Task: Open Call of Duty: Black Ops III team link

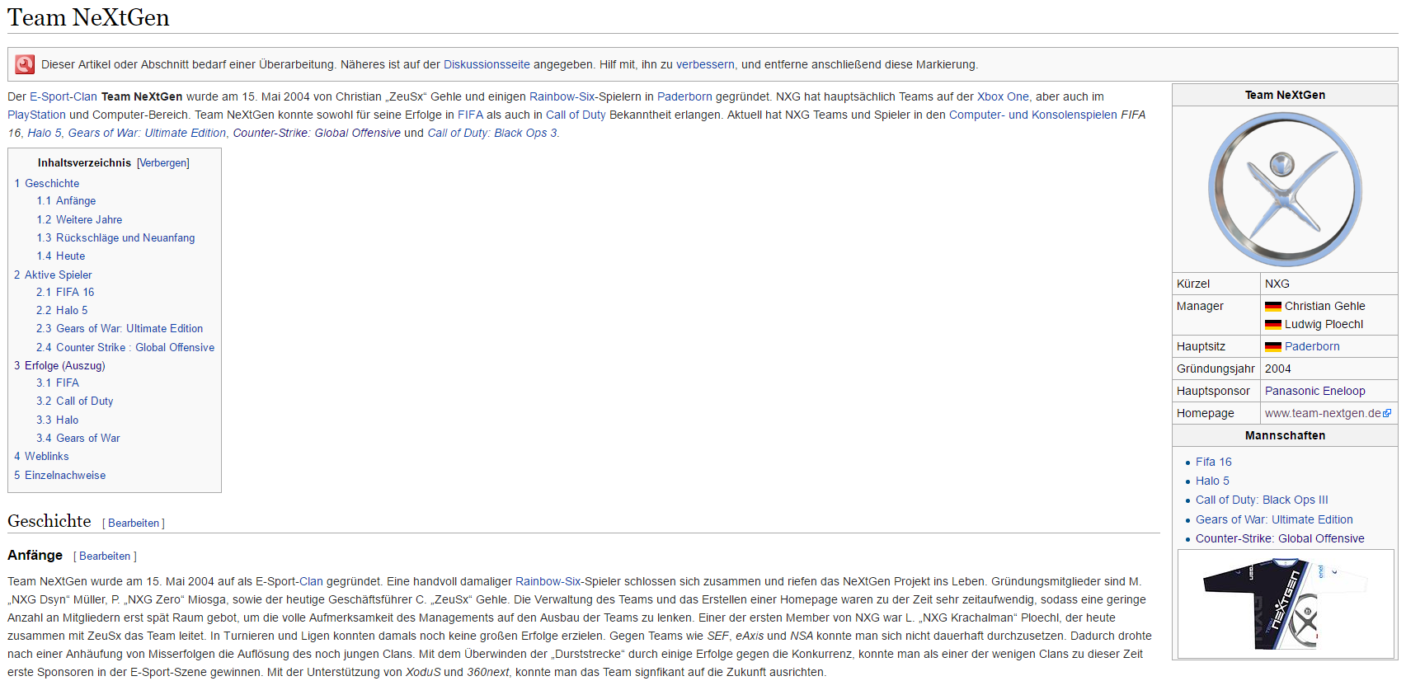Action: click(1262, 500)
